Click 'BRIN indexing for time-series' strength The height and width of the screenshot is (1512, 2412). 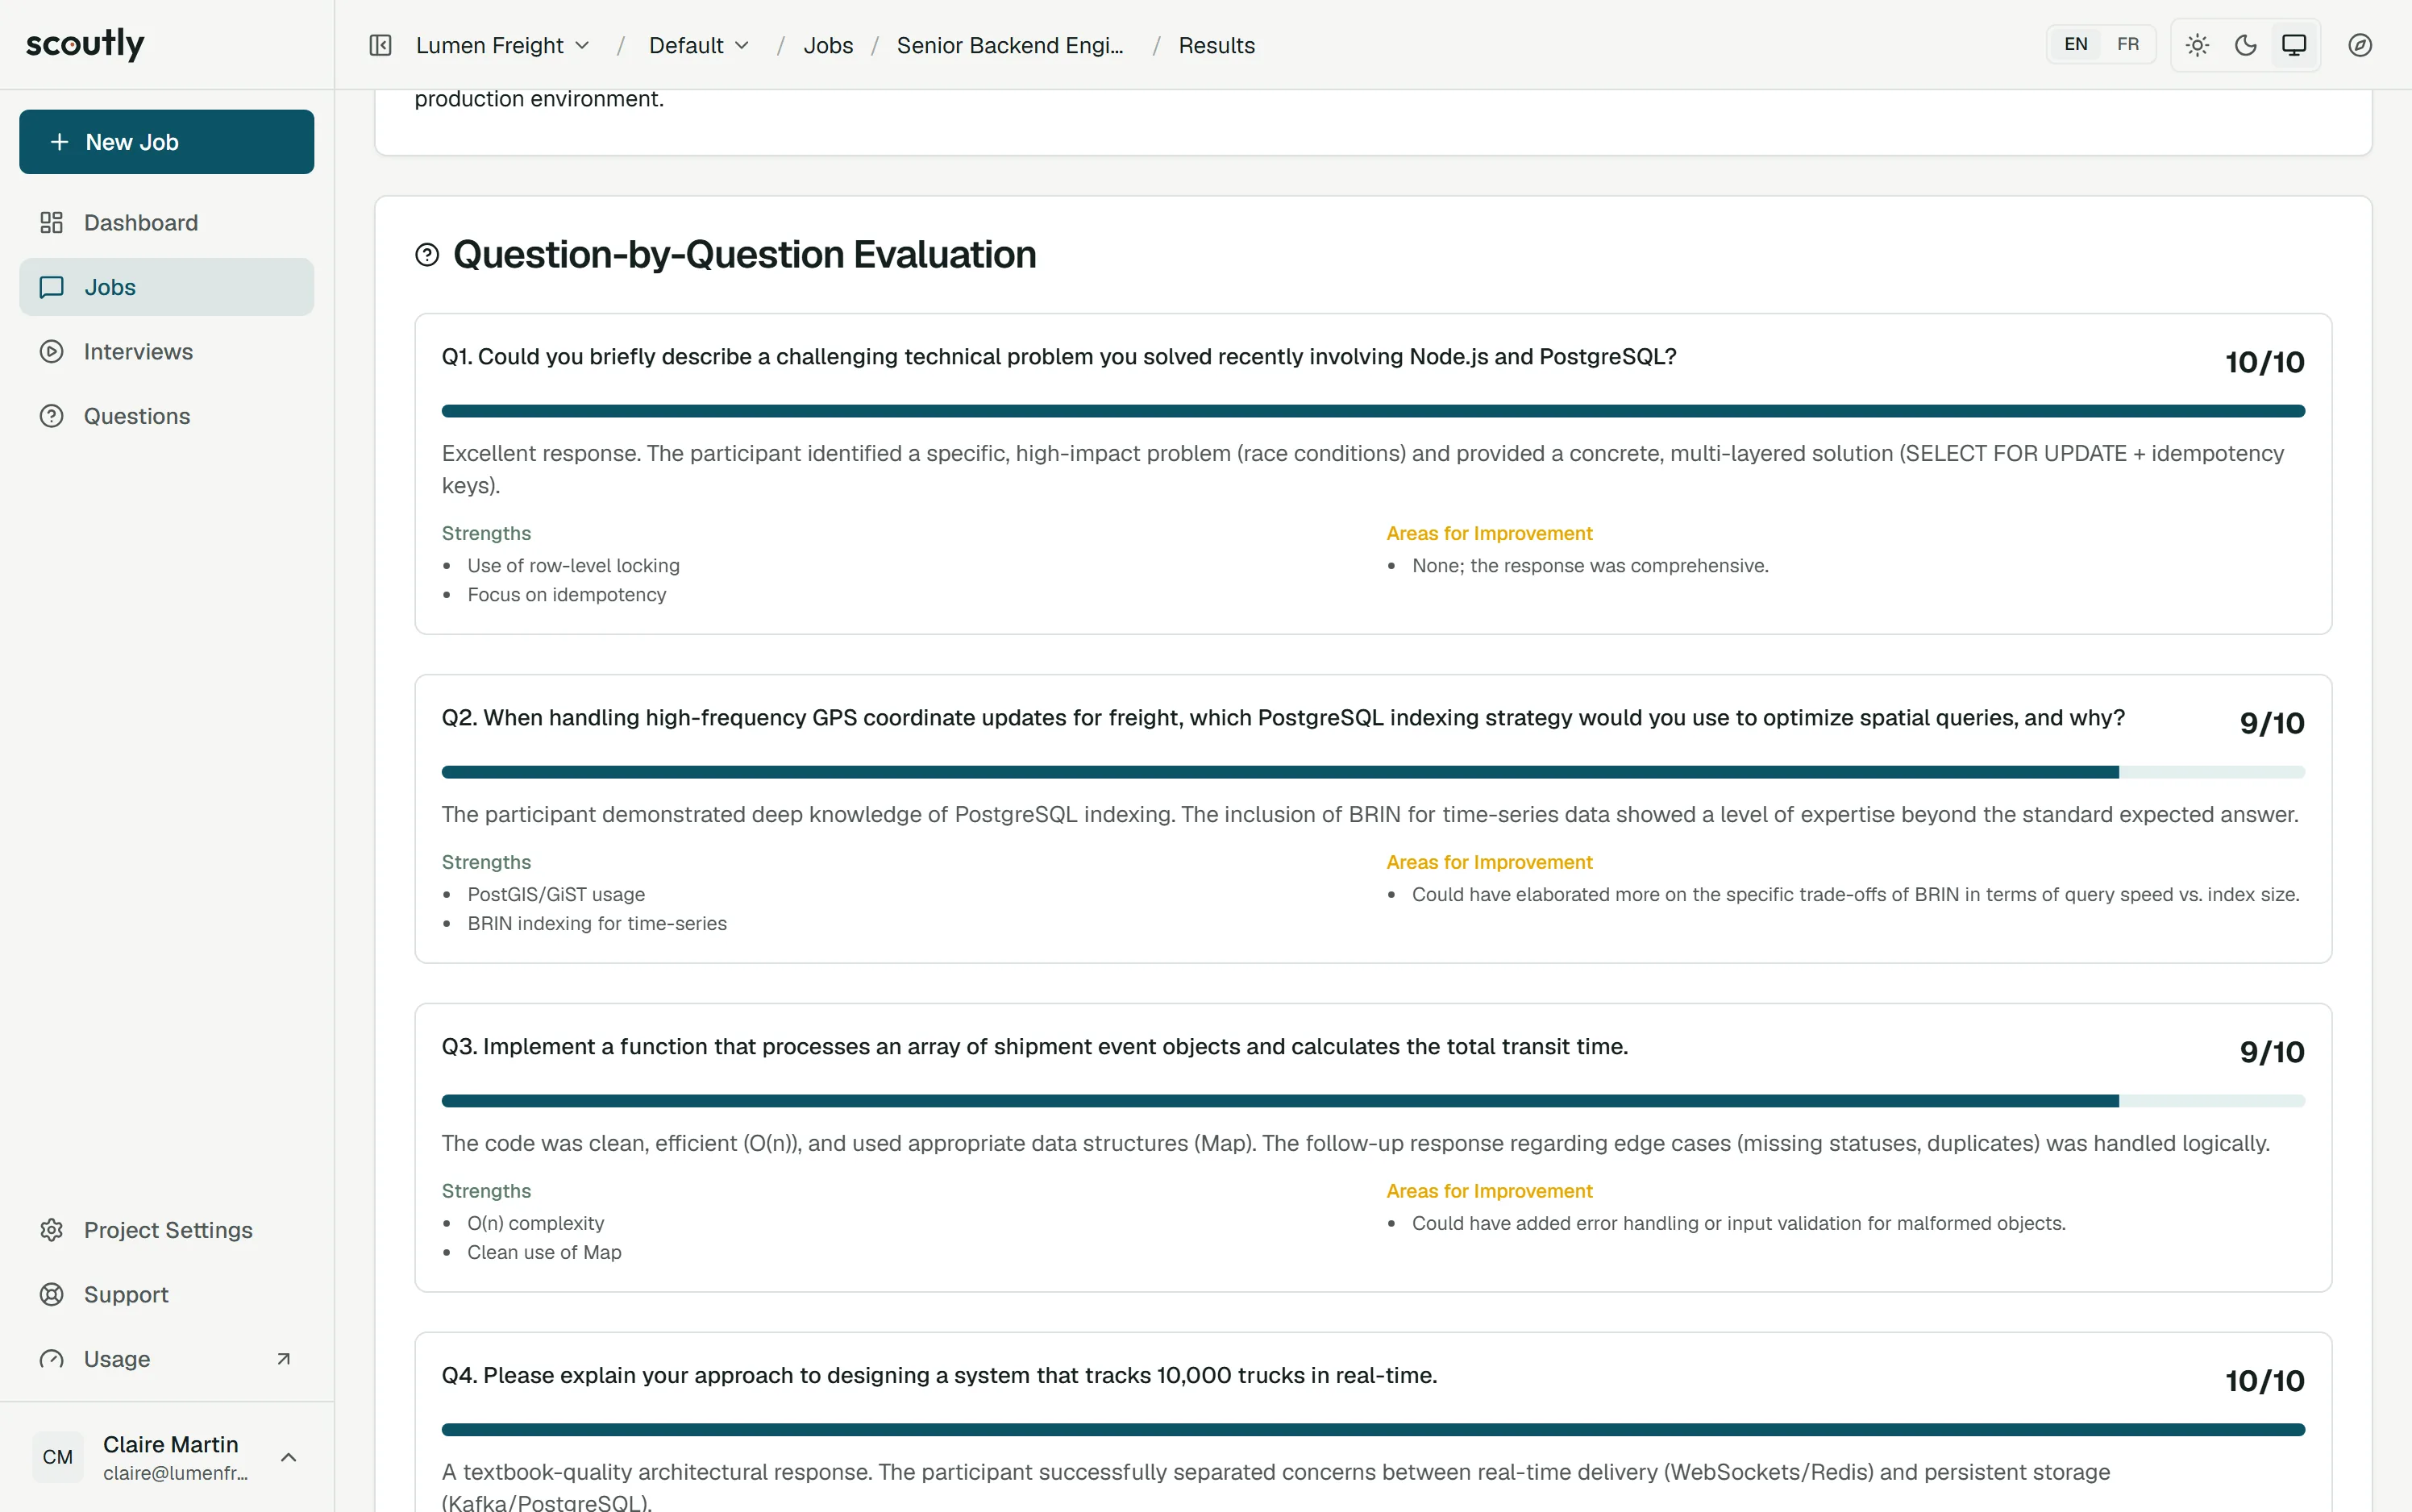[x=597, y=924]
